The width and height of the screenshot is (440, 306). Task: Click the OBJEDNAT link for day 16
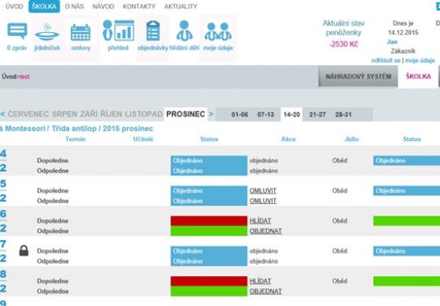tap(266, 231)
